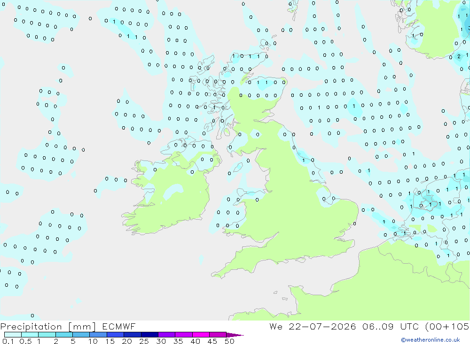This screenshot has width=470, height=344.
Task: Click the '(00+105' forecast offset text
Action: [447, 327]
